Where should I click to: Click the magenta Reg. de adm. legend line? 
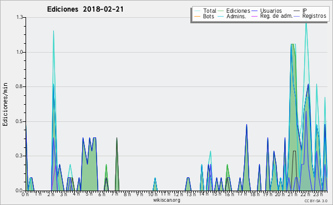[254, 16]
